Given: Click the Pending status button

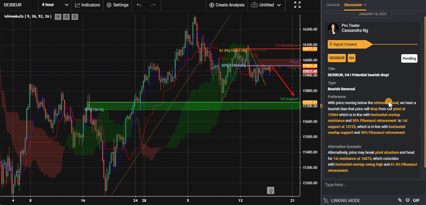Looking at the screenshot, I should tap(409, 58).
